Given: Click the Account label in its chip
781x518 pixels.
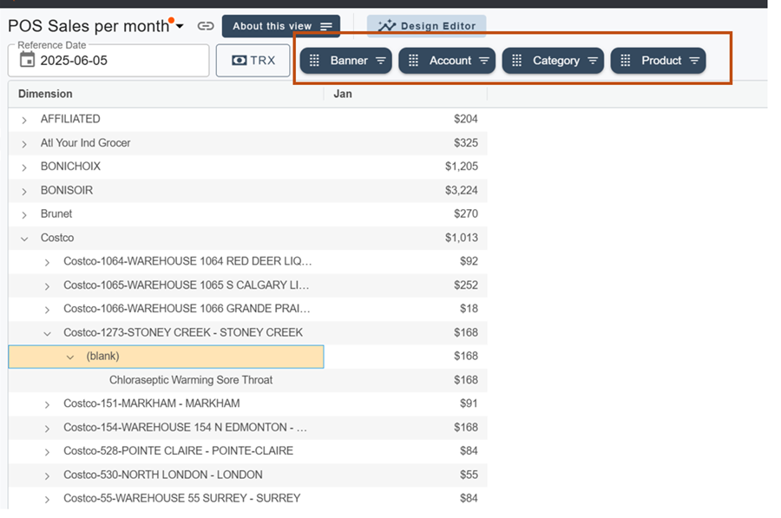Looking at the screenshot, I should (x=450, y=61).
